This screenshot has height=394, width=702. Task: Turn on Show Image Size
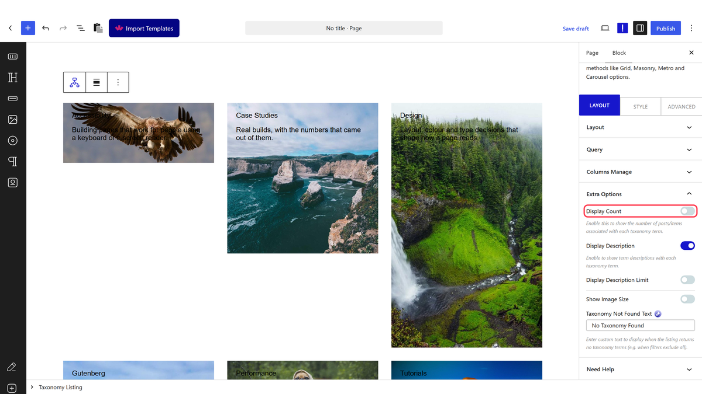[687, 299]
